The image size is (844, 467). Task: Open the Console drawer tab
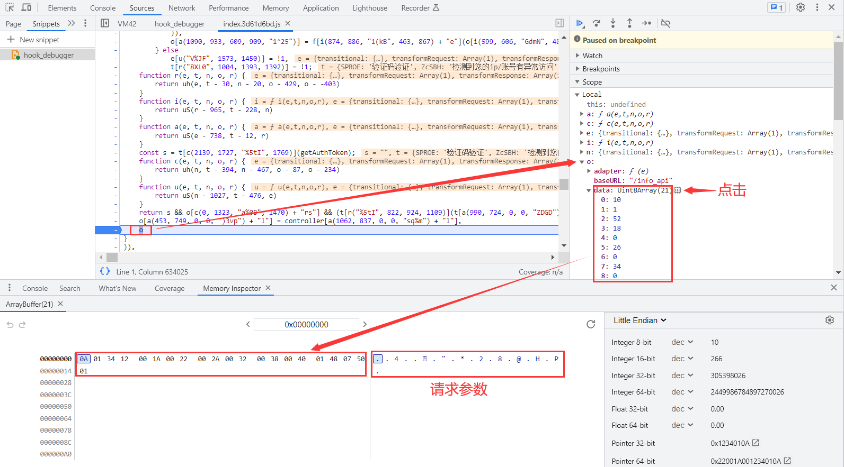35,288
